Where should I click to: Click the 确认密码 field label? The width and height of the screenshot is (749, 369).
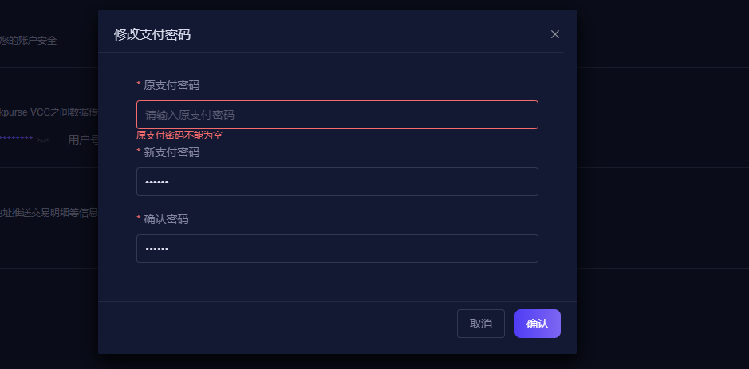pos(166,220)
